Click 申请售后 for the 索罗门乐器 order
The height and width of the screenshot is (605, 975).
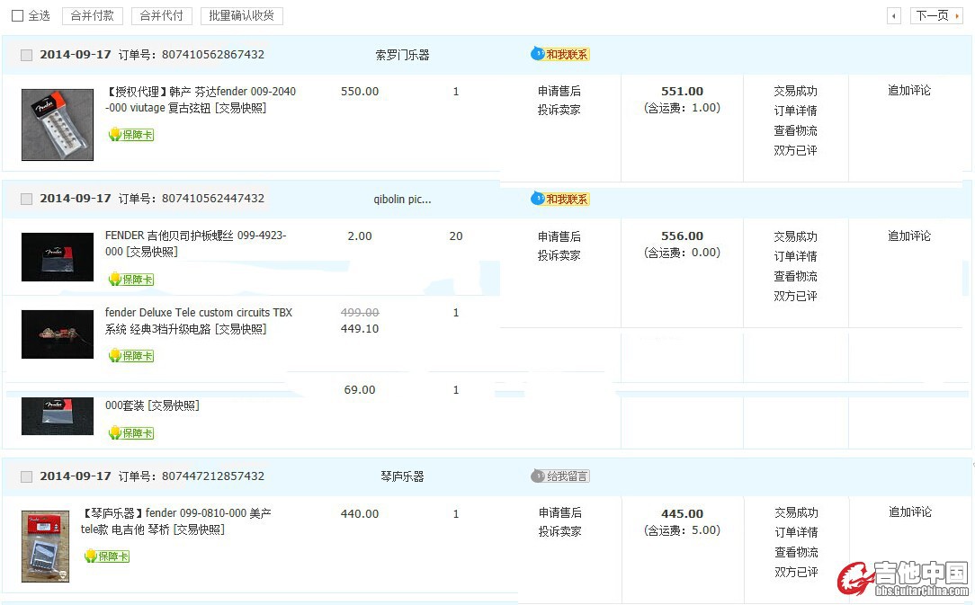tap(559, 91)
